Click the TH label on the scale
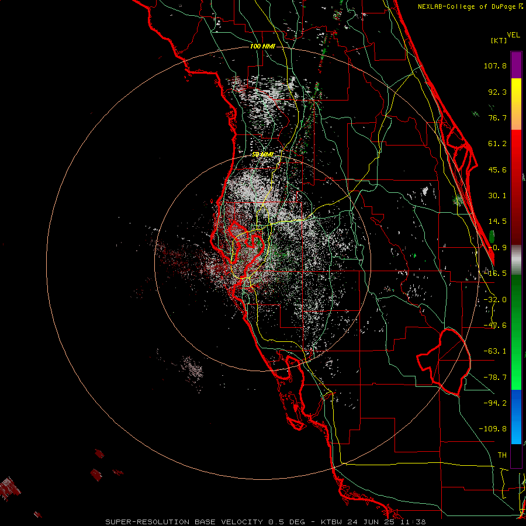This screenshot has width=526, height=526. point(502,455)
